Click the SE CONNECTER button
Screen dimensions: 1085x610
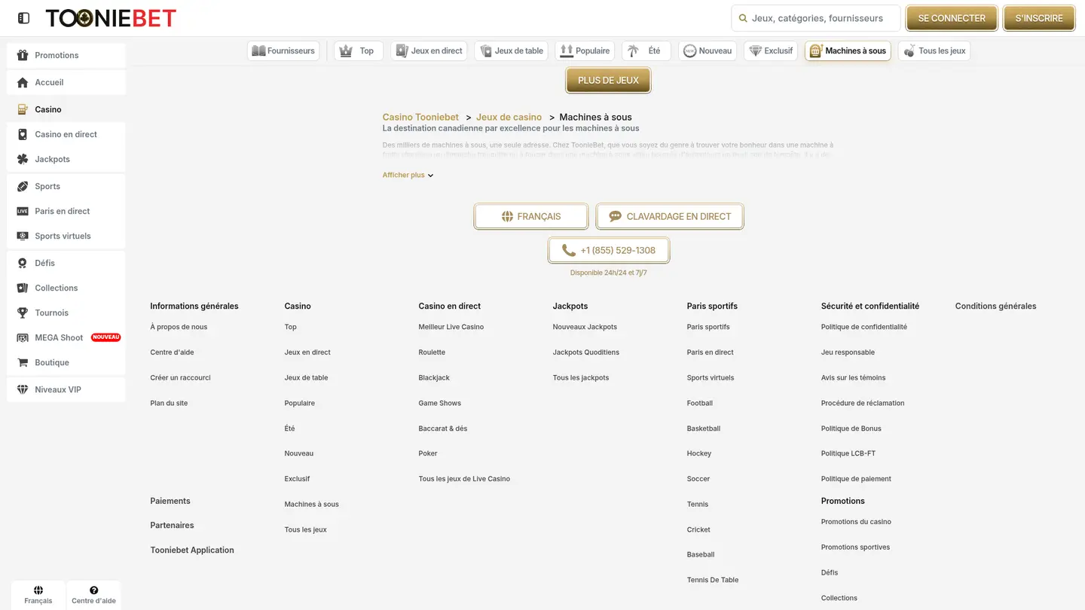[952, 18]
